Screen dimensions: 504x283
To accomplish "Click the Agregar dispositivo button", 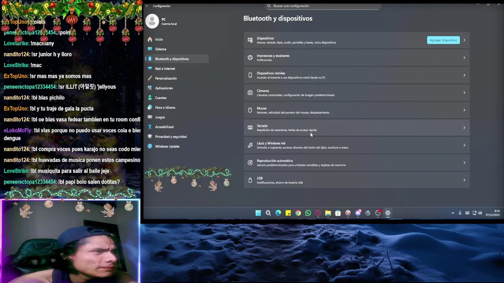I will (443, 40).
